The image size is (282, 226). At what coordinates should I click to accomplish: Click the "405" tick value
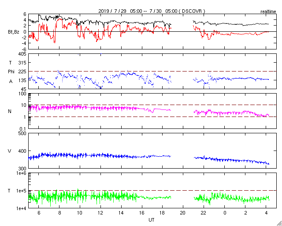coord(22,54)
